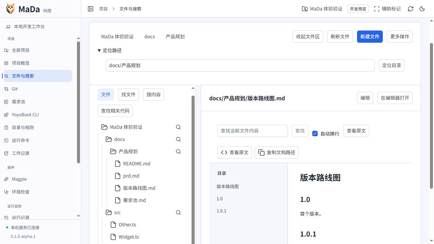Switch to the 搜内容 tab

pyautogui.click(x=154, y=95)
